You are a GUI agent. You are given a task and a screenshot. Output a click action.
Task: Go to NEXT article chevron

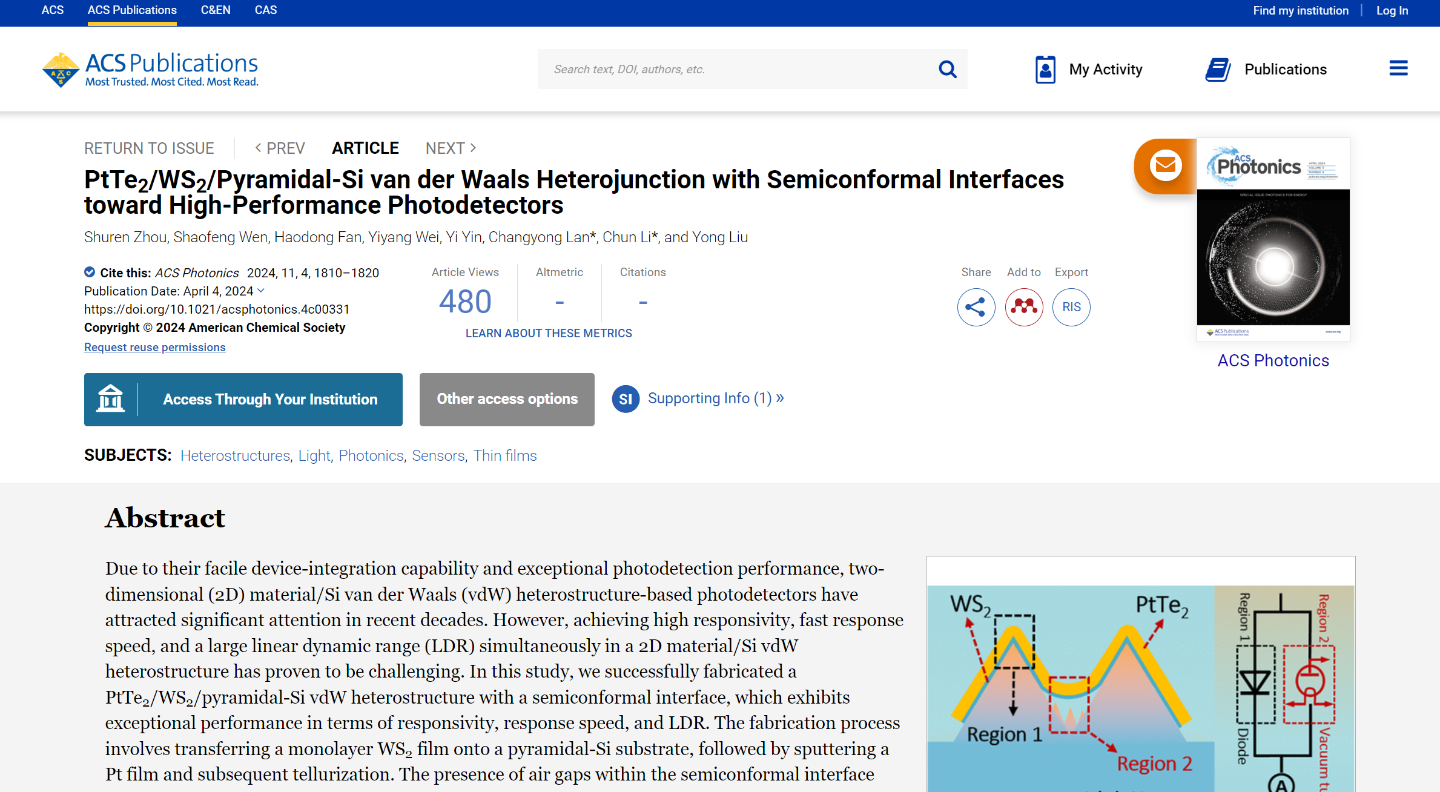click(473, 148)
